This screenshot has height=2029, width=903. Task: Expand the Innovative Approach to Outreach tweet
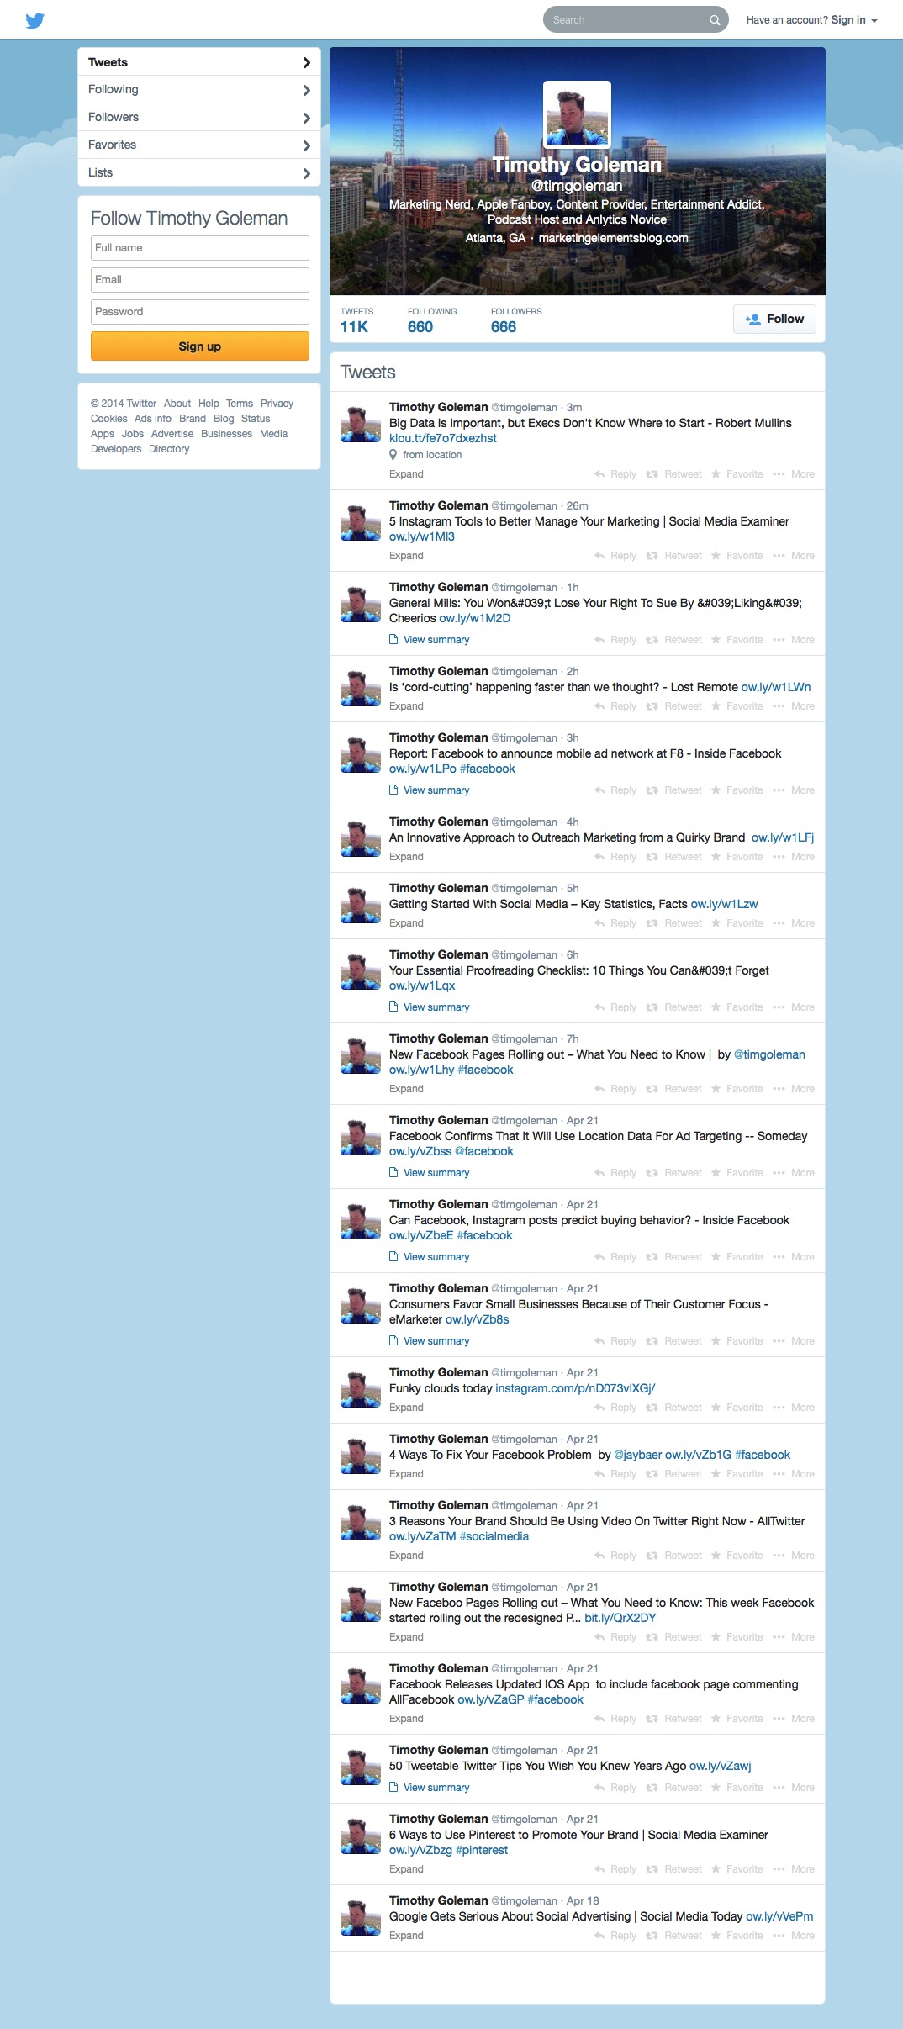pyautogui.click(x=406, y=857)
